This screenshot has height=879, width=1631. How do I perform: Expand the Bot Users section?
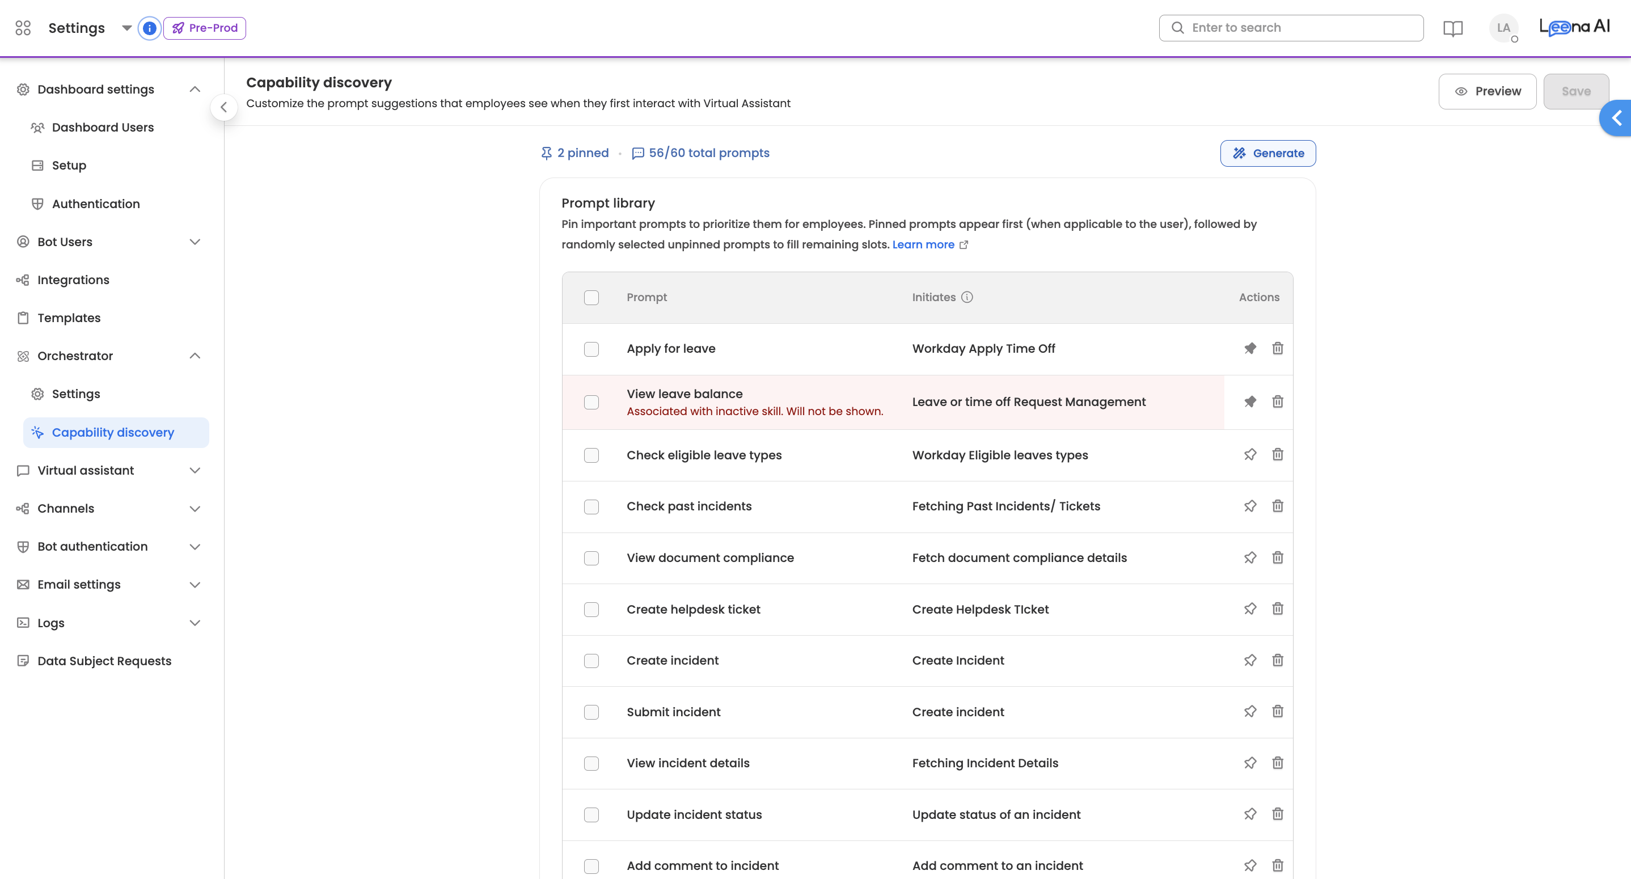(195, 242)
